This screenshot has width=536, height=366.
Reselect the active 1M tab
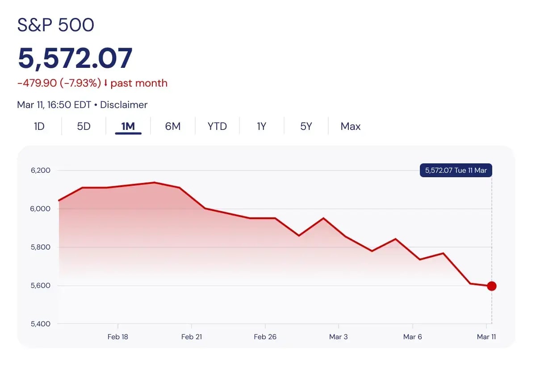[x=128, y=126]
